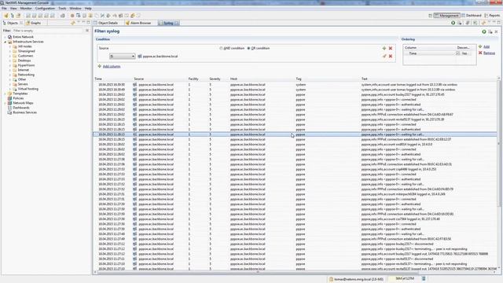Click the object Filter text field
Image resolution: width=503 pixels, height=283 pixels.
click(48, 31)
